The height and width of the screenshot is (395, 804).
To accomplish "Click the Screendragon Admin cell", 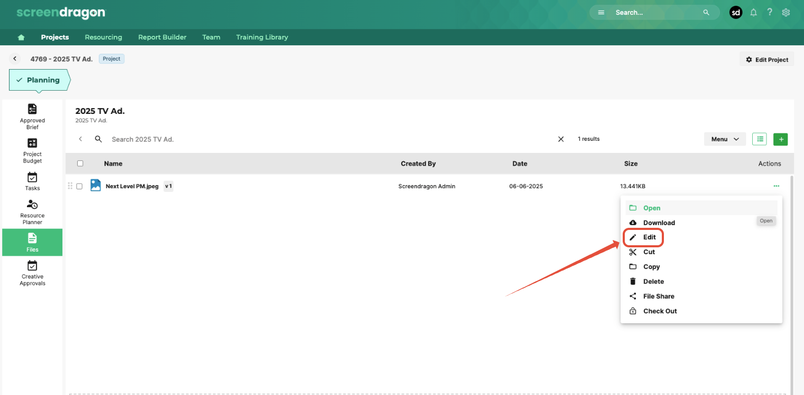I will click(427, 186).
